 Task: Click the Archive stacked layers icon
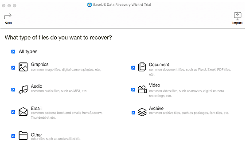click(x=142, y=112)
